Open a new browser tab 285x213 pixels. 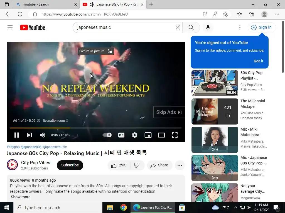click(151, 4)
